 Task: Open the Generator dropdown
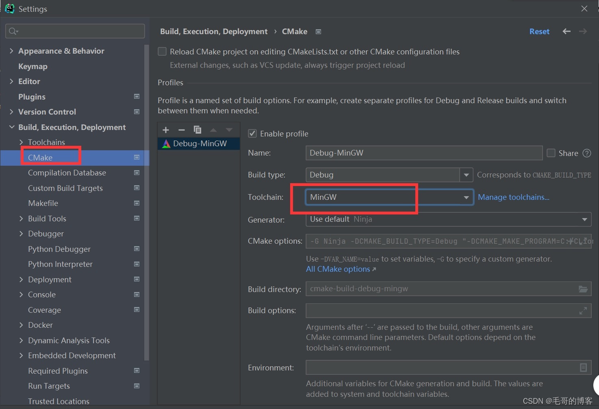click(x=584, y=219)
